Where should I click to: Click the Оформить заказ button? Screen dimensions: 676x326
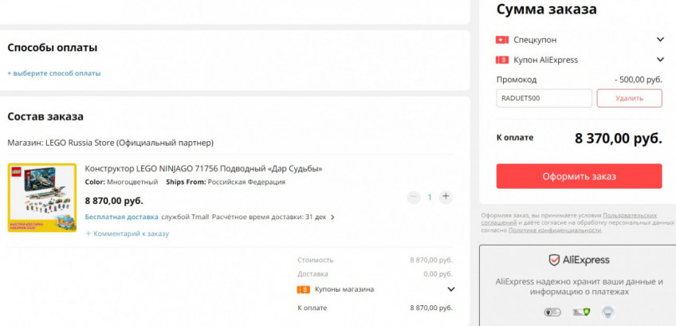coord(579,176)
